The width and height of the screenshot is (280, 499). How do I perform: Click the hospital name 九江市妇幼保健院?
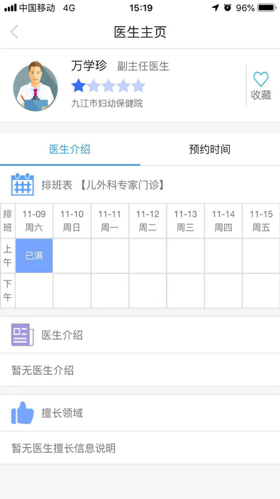[107, 103]
